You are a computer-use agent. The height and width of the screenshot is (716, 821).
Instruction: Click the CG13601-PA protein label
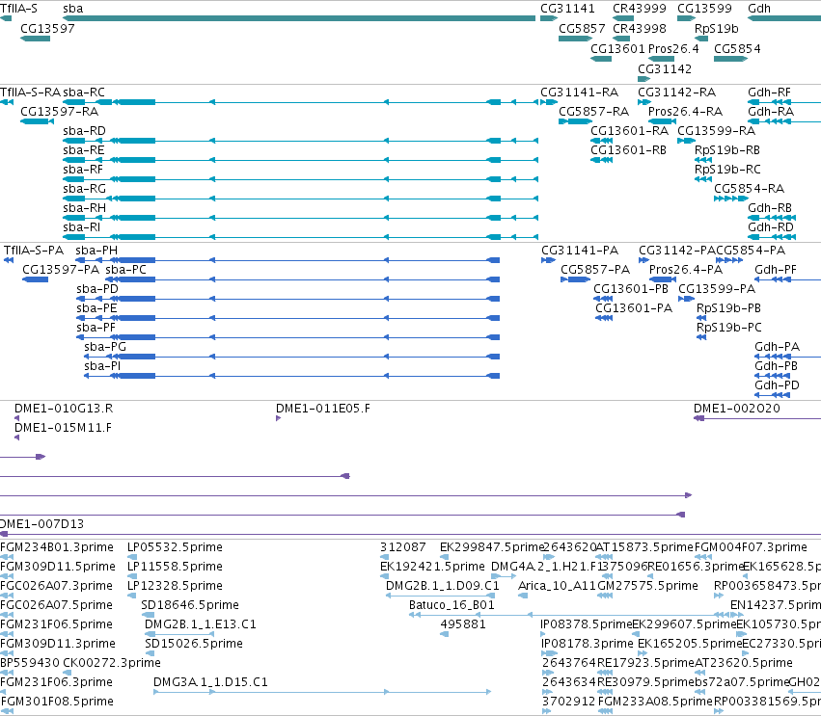coord(634,308)
